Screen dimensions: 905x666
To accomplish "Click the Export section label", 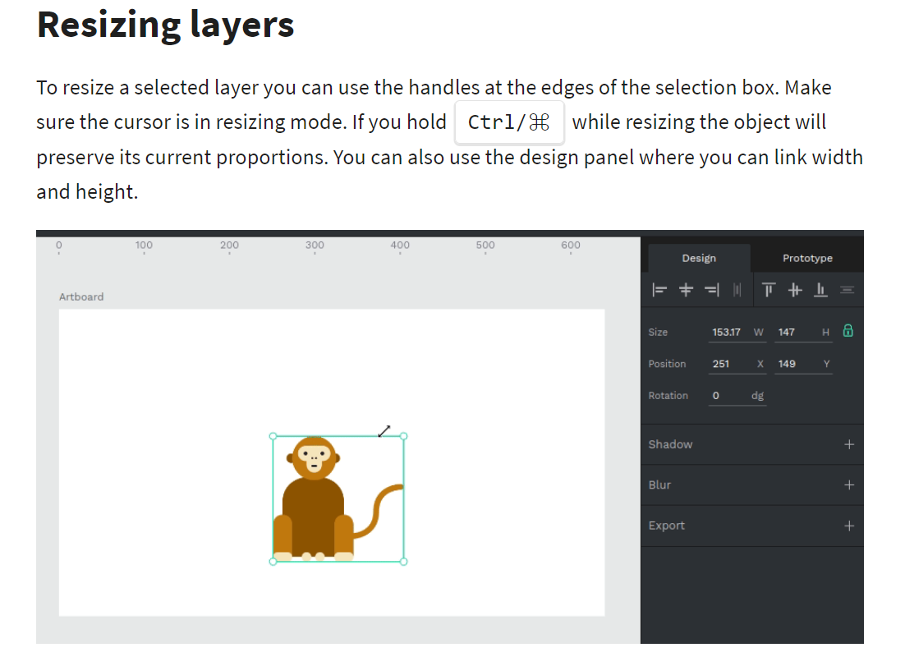I will pyautogui.click(x=667, y=526).
